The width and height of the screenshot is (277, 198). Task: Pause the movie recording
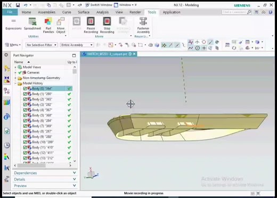point(91,25)
